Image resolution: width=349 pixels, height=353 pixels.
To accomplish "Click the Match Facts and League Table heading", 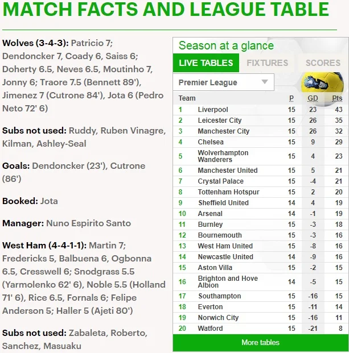I will 166,10.
